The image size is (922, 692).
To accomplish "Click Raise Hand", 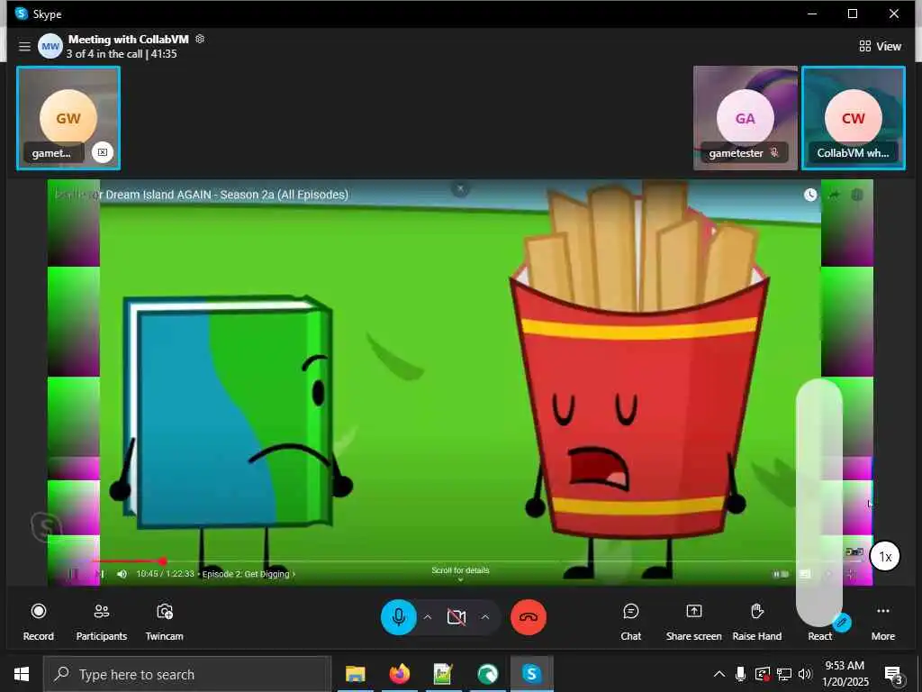I will pos(756,622).
